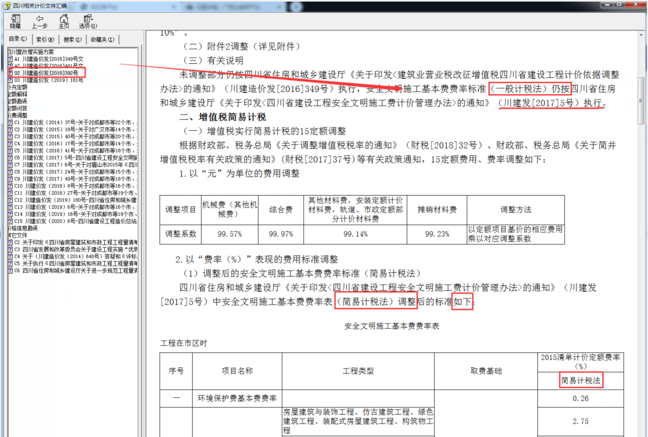The image size is (648, 437).
Task: Open topic C4 川建价发(2016)17号
Action: 76,144
